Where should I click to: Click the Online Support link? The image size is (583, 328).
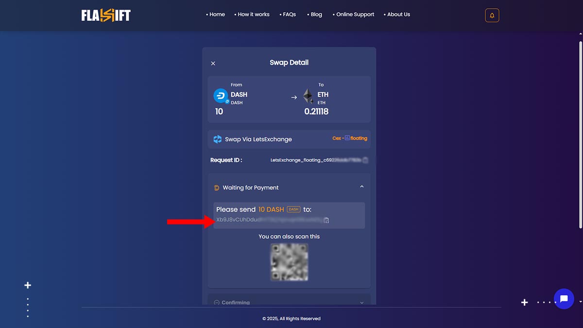pos(355,15)
